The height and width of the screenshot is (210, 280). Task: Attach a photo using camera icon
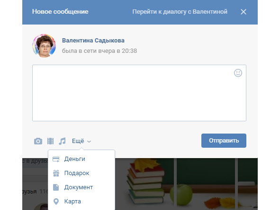tap(38, 141)
